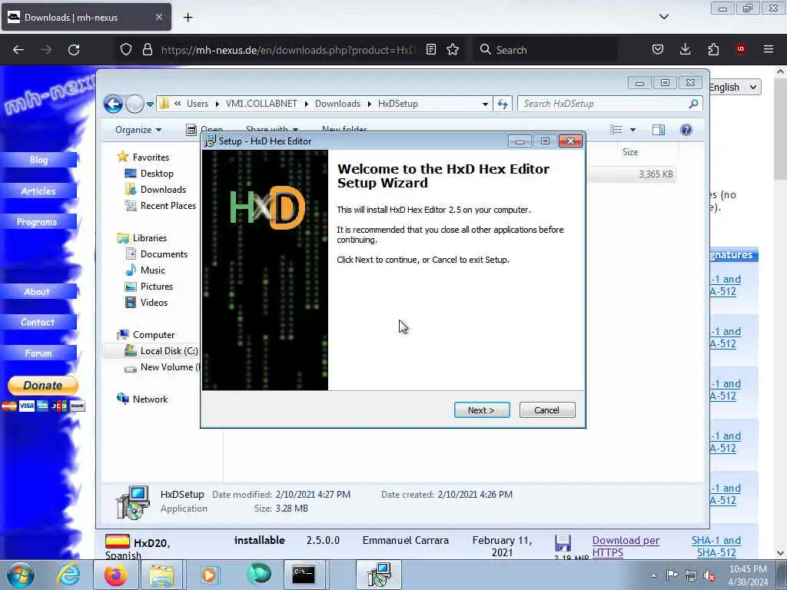
Task: Go back in Firefox browser
Action: point(18,50)
